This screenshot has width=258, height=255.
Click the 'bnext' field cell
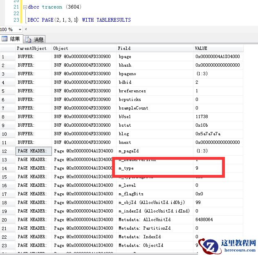pos(155,142)
